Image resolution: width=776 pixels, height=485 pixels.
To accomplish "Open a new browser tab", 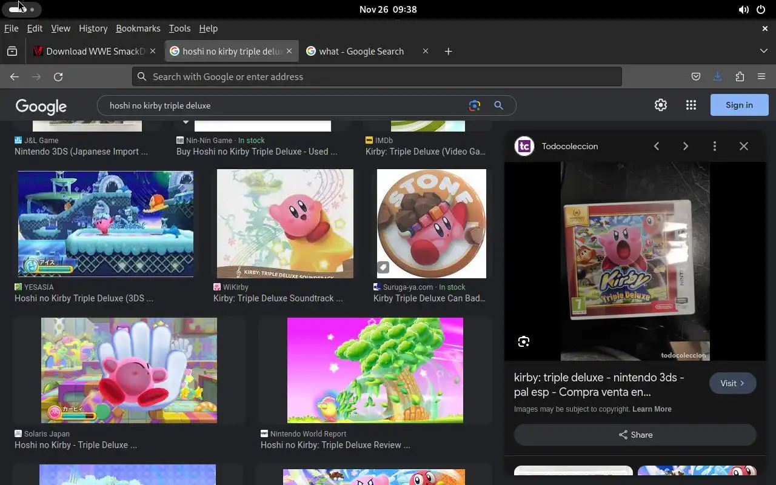I will click(x=448, y=52).
